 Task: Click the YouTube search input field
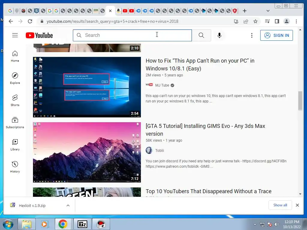pos(132,35)
